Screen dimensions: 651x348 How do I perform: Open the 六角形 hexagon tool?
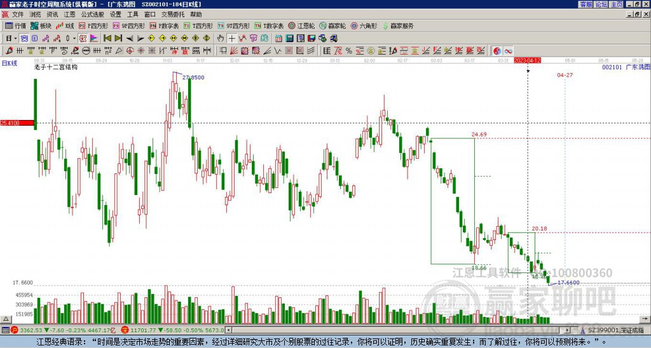tap(364, 25)
